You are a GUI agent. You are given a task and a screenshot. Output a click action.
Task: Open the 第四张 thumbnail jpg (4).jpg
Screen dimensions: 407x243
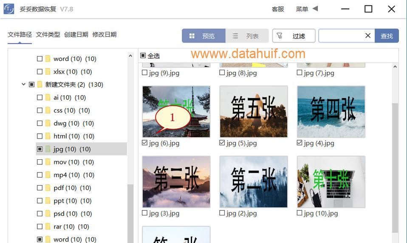tap(331, 112)
